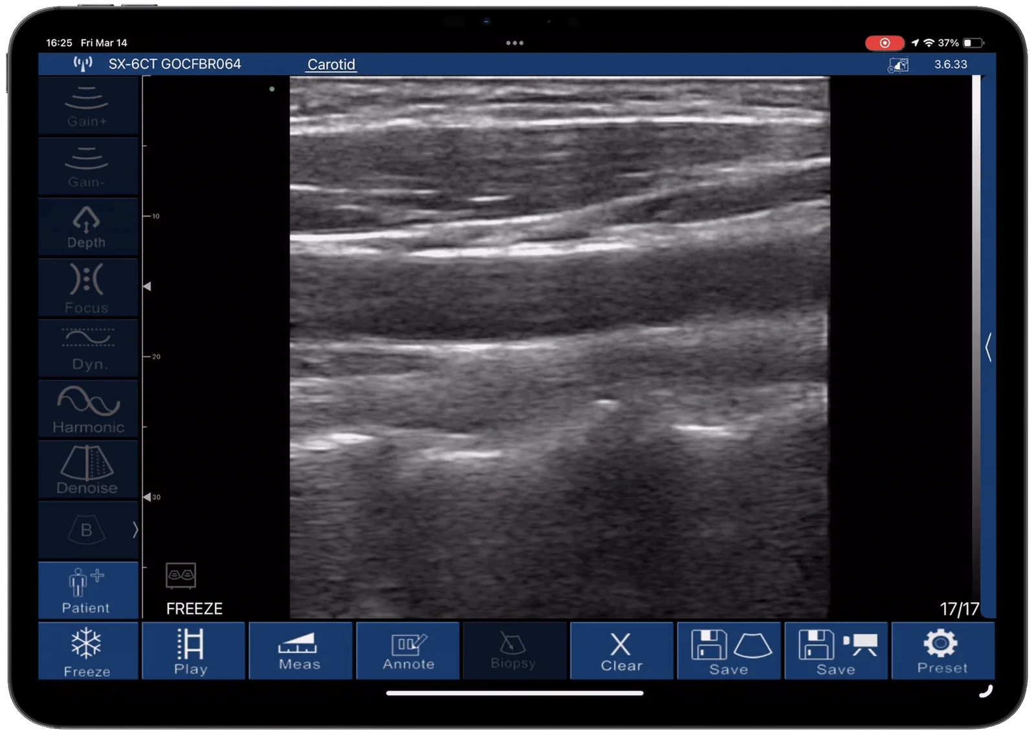Increase gain with Gain+ button
The width and height of the screenshot is (1036, 736).
tap(87, 105)
